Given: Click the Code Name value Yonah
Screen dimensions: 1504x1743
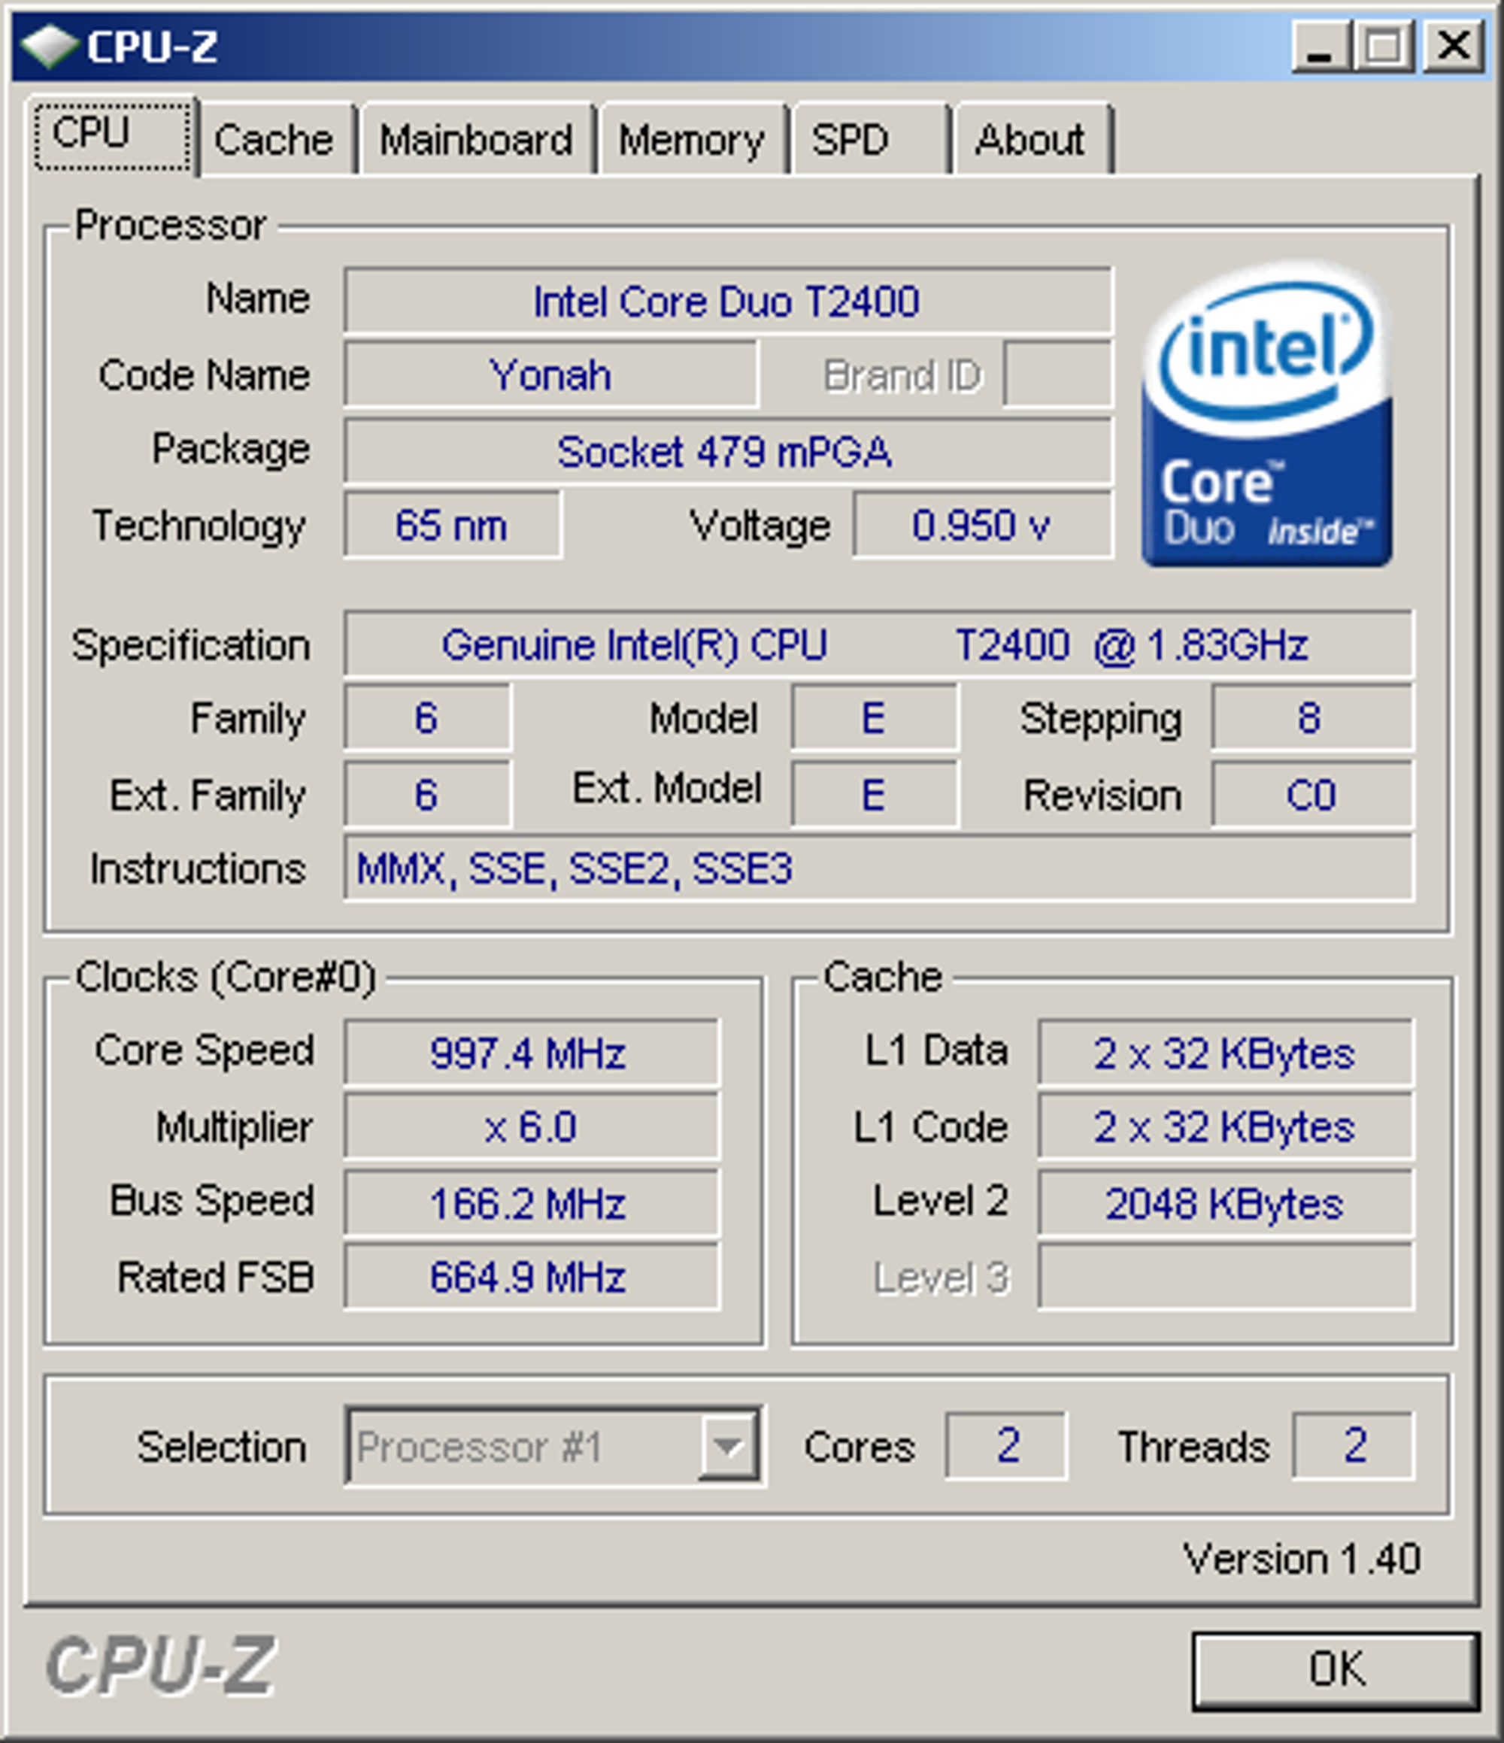Looking at the screenshot, I should tap(551, 375).
